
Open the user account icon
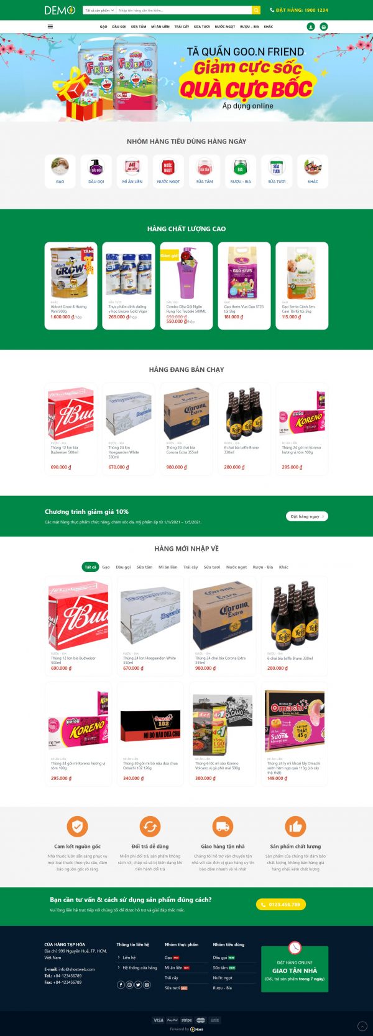pyautogui.click(x=311, y=27)
